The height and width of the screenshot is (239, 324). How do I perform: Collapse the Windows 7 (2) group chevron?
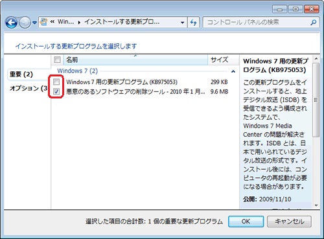pyautogui.click(x=233, y=71)
